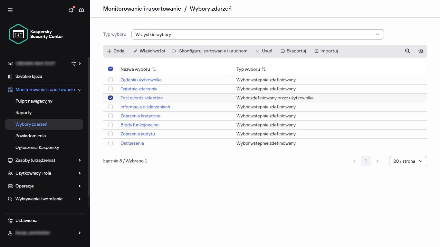Click the select-all checkbox in table header
This screenshot has width=440, height=247.
110,69
